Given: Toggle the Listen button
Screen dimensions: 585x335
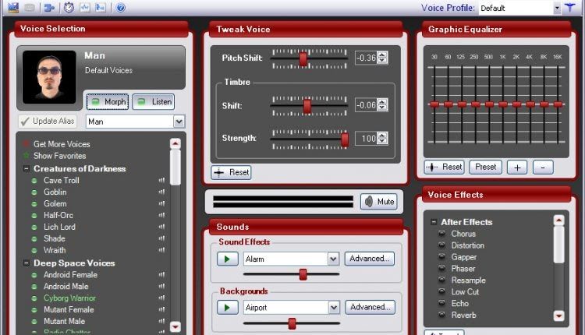Looking at the screenshot, I should [x=153, y=102].
